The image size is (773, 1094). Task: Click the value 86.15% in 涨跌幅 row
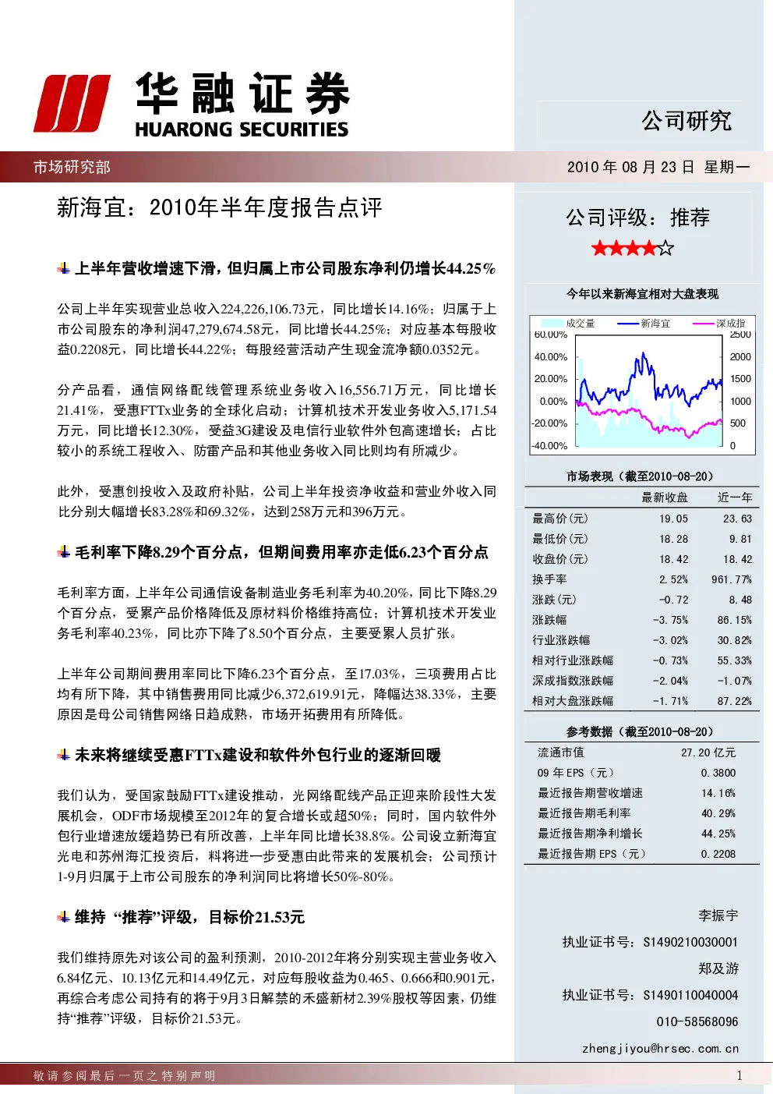(x=735, y=620)
